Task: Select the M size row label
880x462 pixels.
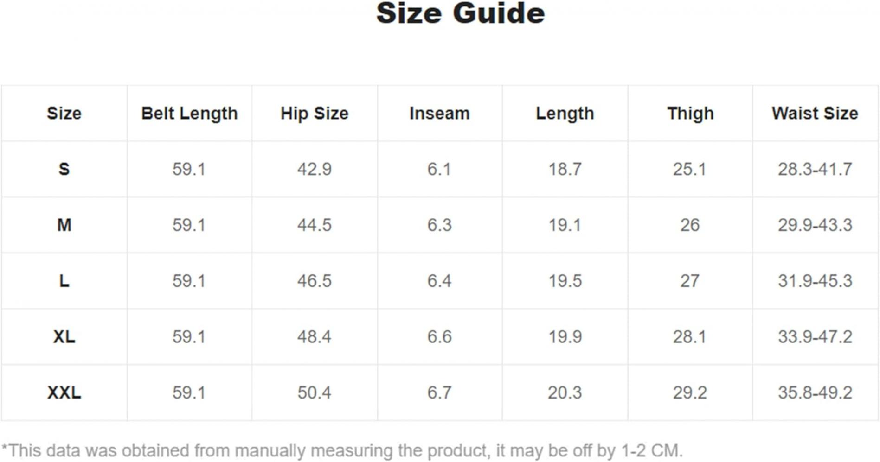Action: 64,225
